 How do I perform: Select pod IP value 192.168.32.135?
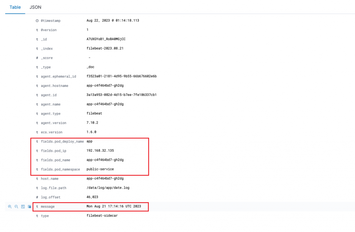point(100,150)
